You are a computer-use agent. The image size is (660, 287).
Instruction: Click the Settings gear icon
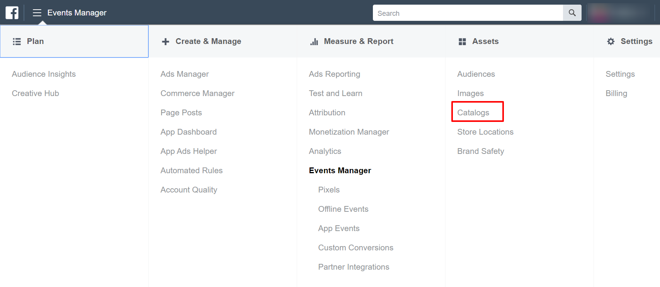coord(611,42)
